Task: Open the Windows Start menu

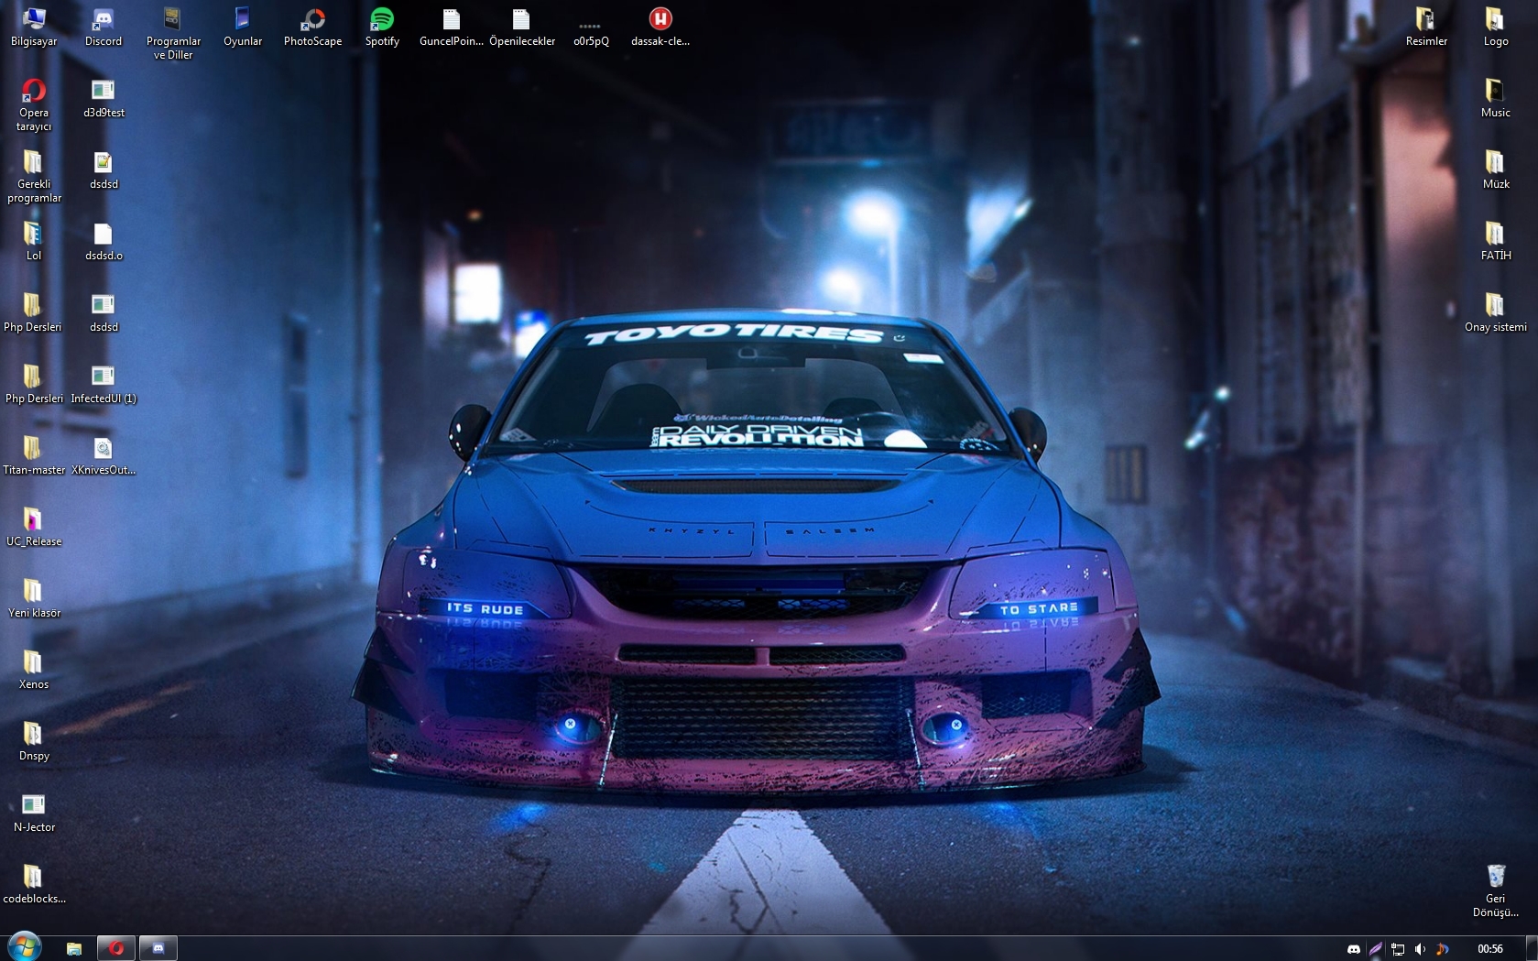Action: pyautogui.click(x=25, y=947)
